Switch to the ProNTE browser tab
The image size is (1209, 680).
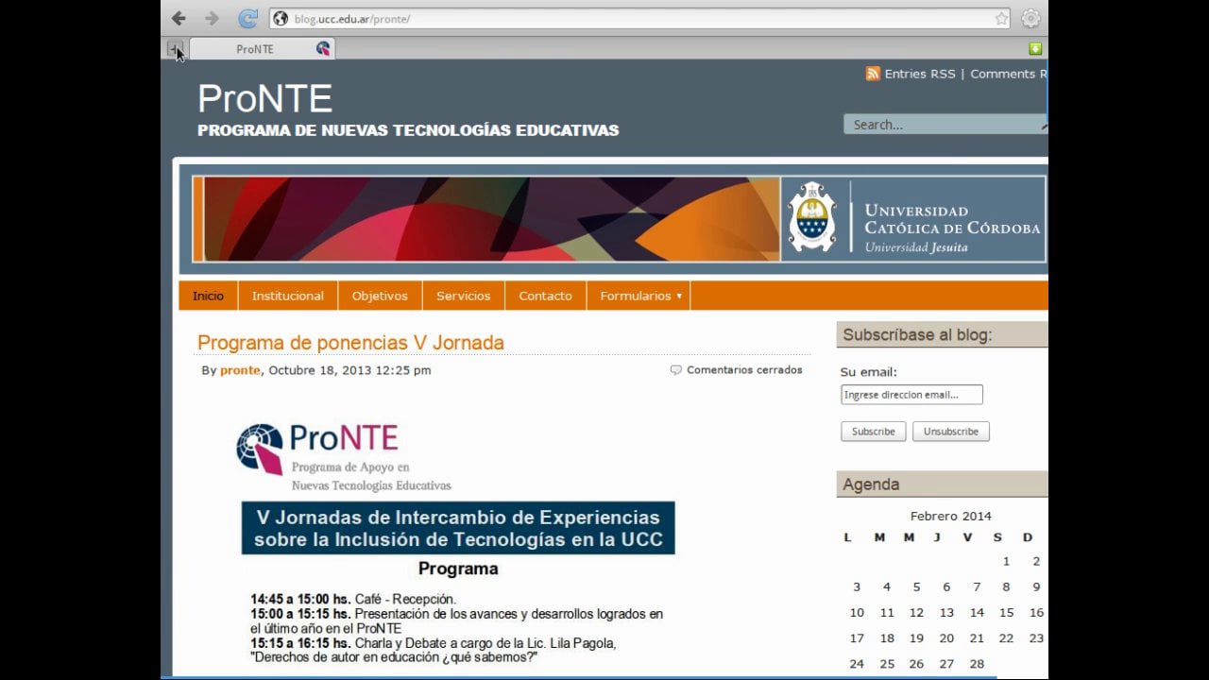263,48
